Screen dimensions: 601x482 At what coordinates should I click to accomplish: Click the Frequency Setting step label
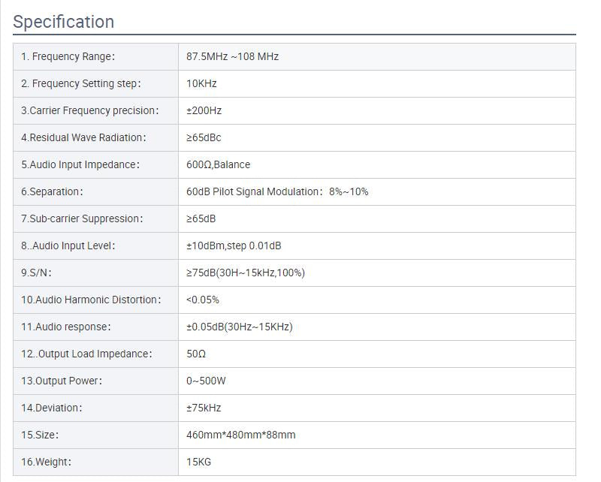81,83
